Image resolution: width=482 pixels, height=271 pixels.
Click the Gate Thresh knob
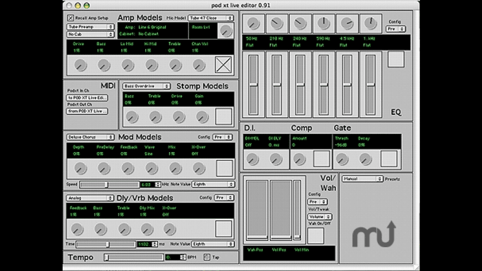[x=341, y=159]
